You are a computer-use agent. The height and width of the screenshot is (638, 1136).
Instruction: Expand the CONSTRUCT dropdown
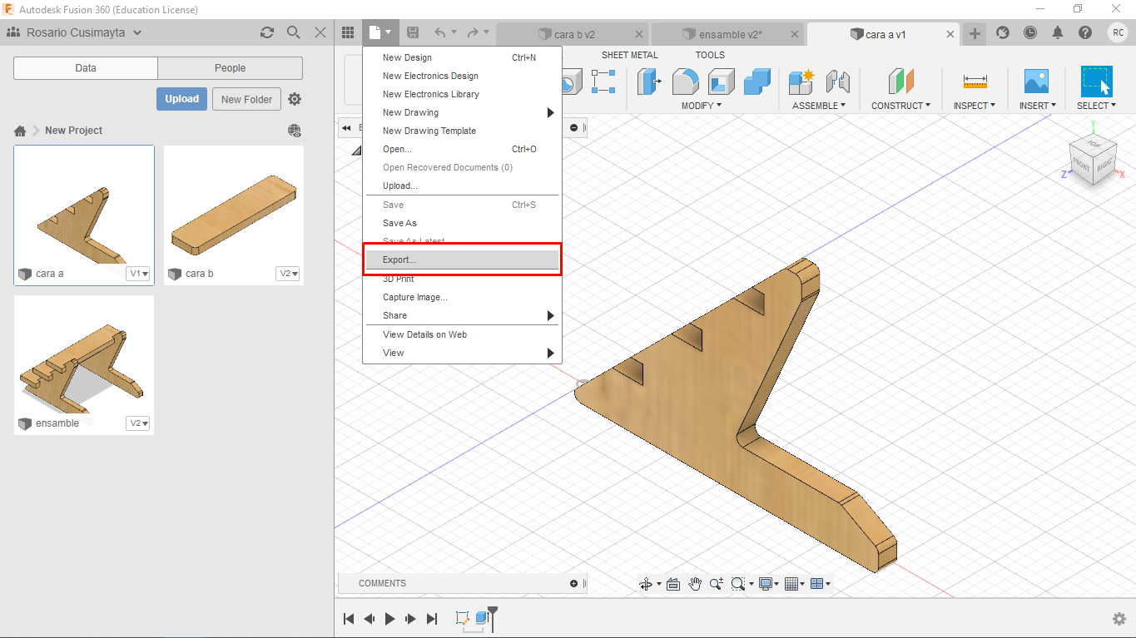901,106
